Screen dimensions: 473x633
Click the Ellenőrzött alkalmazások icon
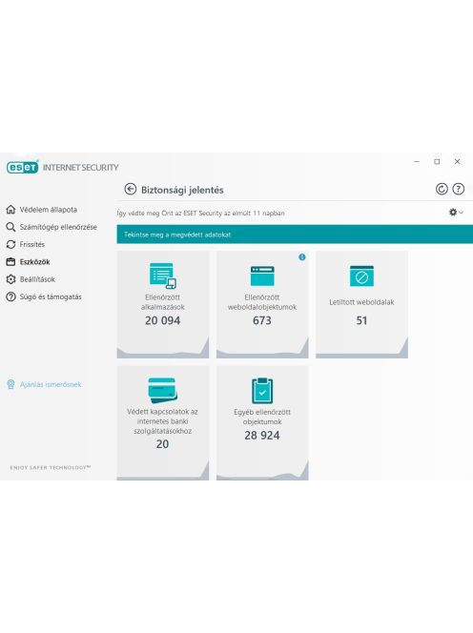[163, 276]
